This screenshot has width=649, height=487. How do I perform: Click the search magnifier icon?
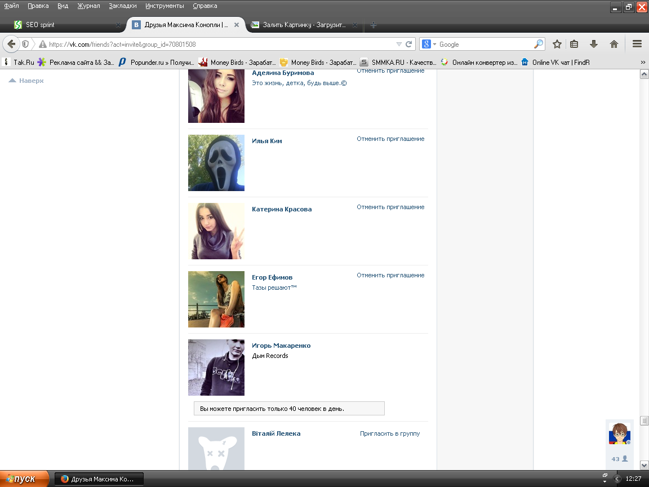tap(539, 44)
